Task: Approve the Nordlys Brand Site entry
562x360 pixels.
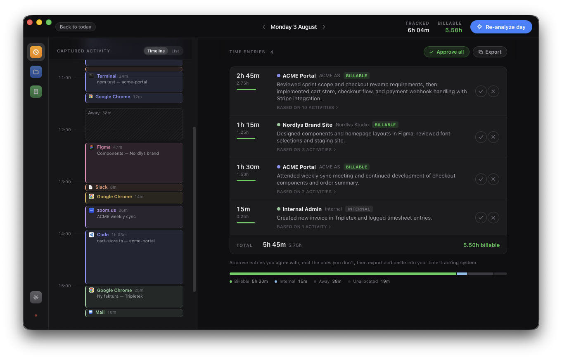Action: (481, 137)
